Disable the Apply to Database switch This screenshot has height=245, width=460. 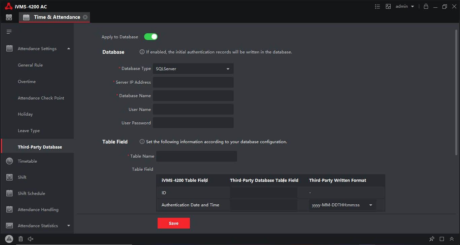[151, 37]
